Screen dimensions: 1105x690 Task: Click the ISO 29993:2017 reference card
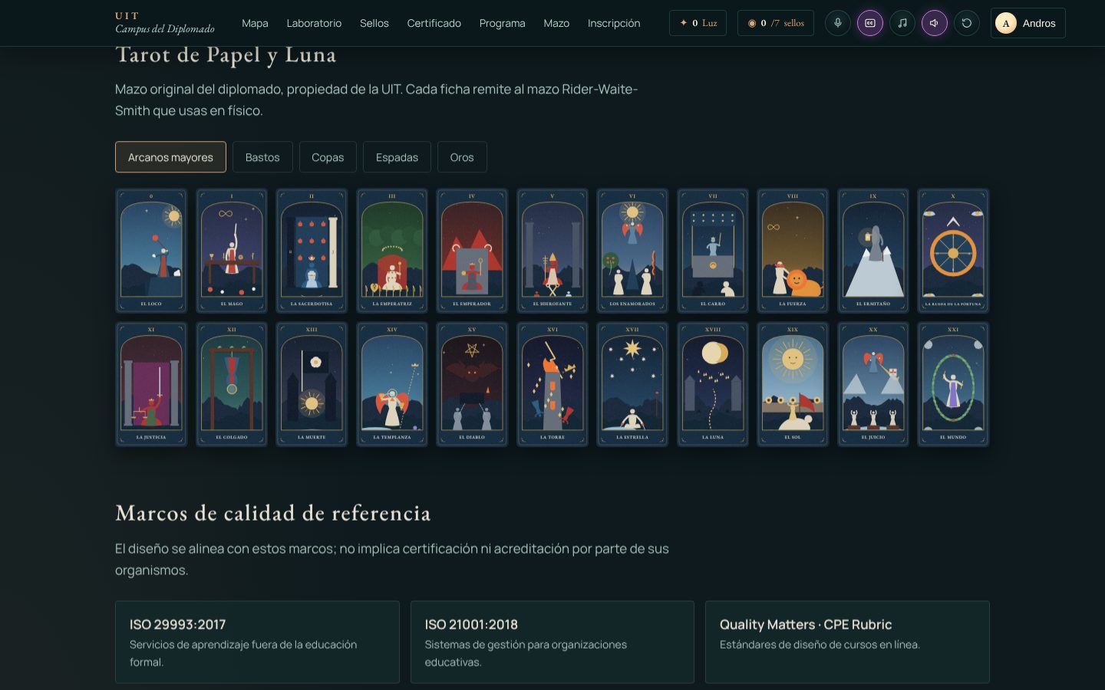[257, 642]
